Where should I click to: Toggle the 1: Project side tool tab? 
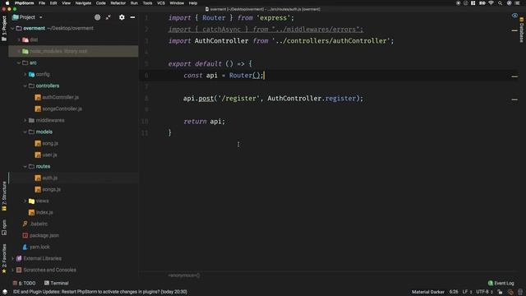4,29
